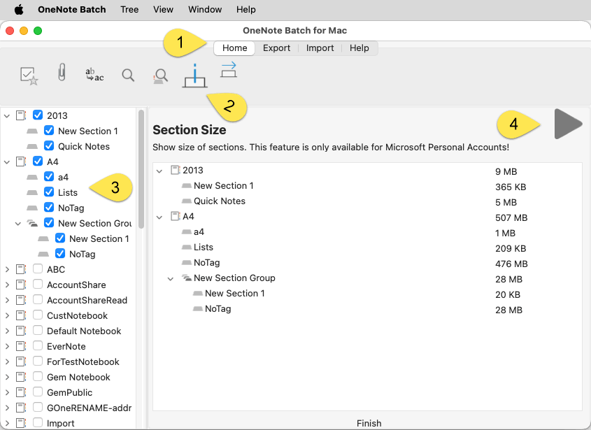591x430 pixels.
Task: Uncheck the 2013 notebook checkbox
Action: (x=38, y=115)
